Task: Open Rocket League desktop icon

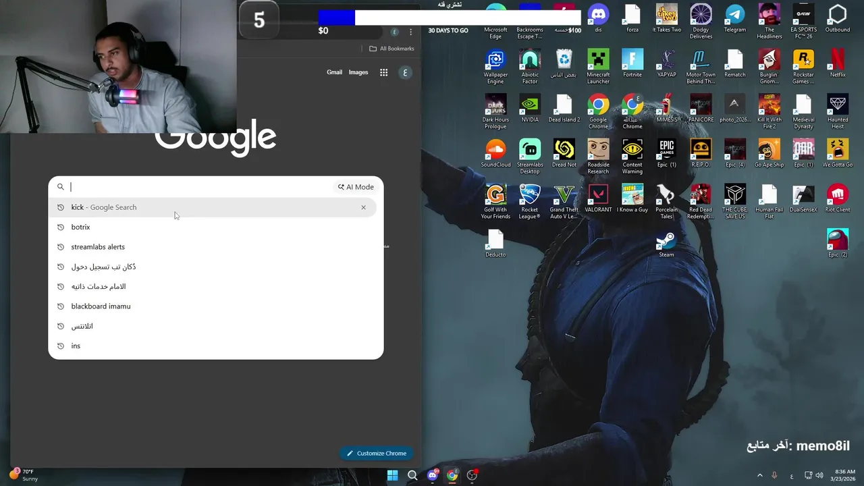Action: (530, 202)
